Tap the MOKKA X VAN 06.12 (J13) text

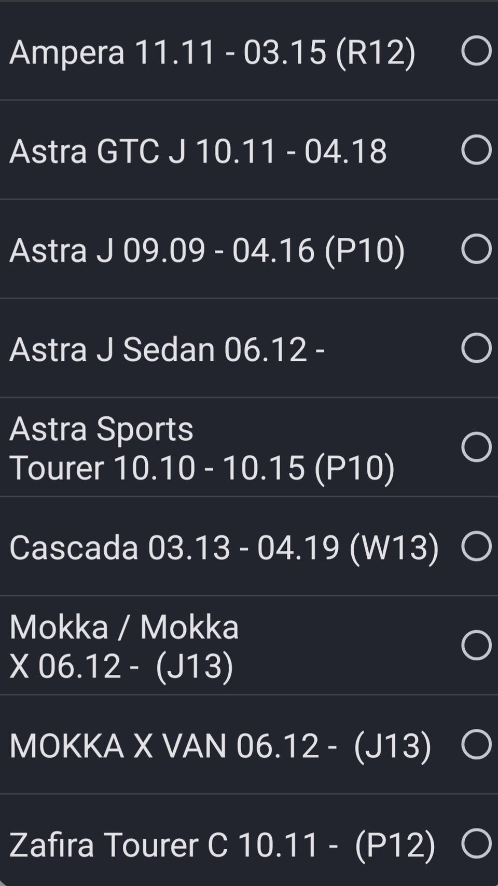point(220,746)
